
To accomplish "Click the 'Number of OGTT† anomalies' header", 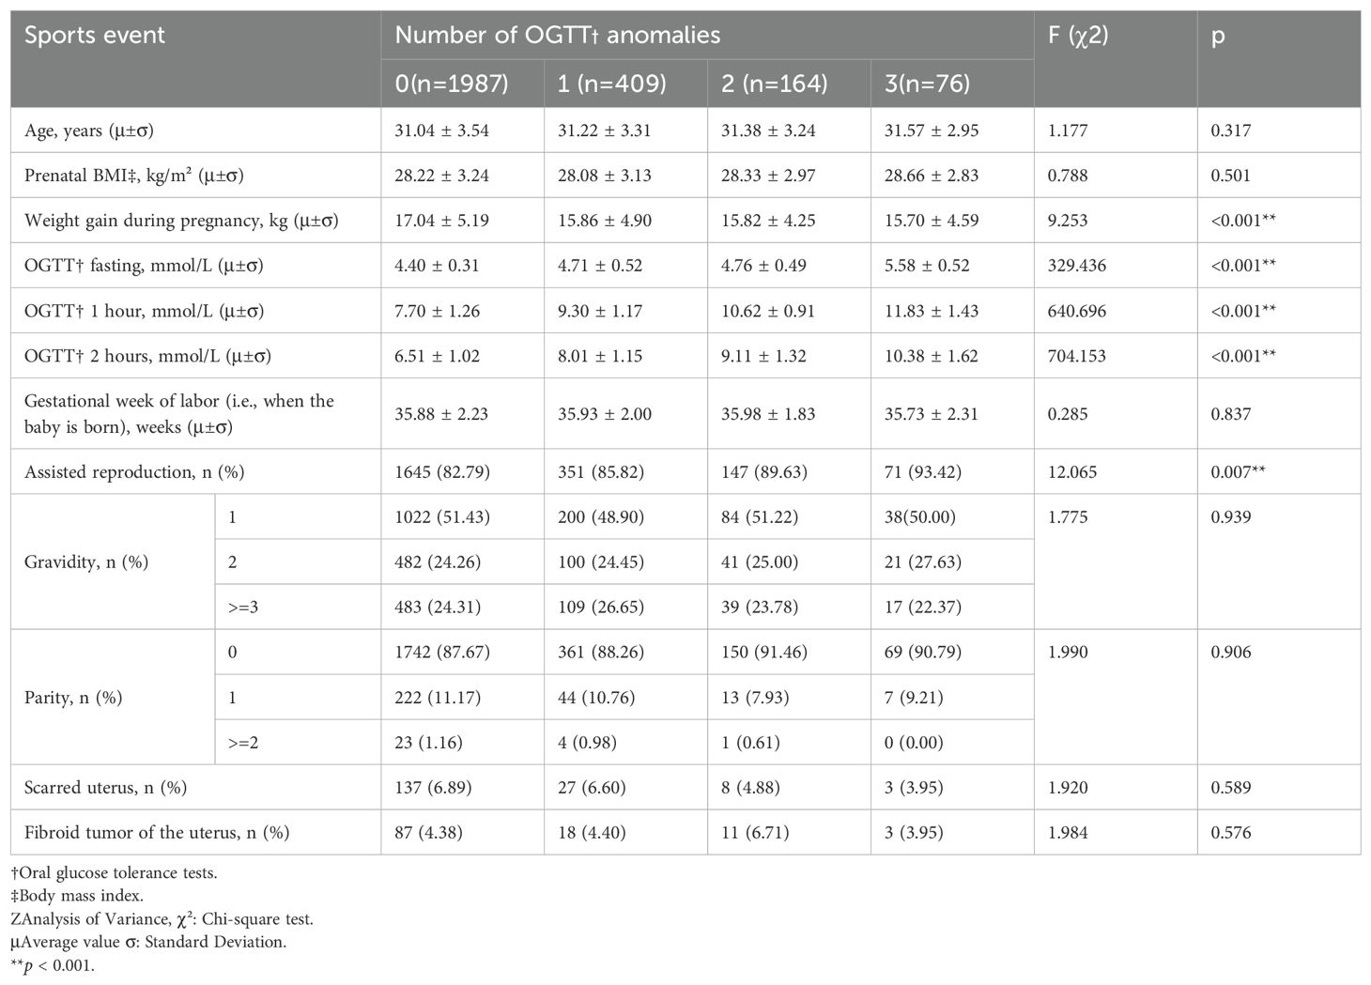I will coord(558,36).
